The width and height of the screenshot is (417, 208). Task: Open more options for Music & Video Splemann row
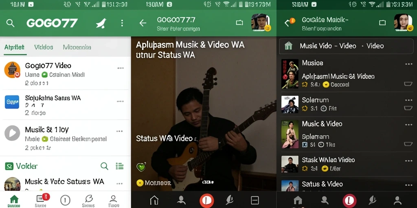point(408,125)
